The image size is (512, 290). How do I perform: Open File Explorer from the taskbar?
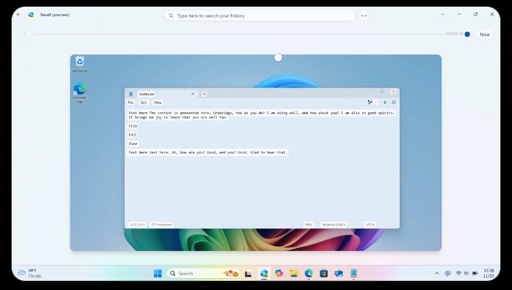(294, 273)
